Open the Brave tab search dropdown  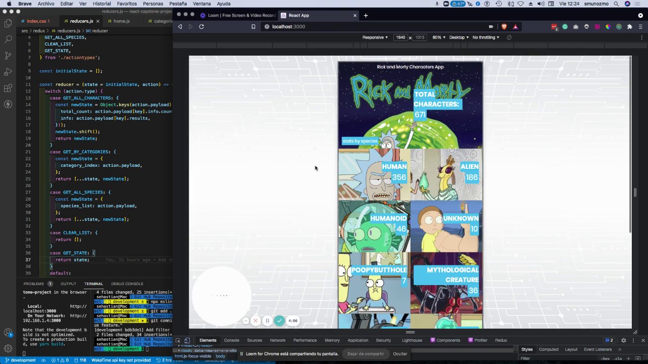pos(640,15)
